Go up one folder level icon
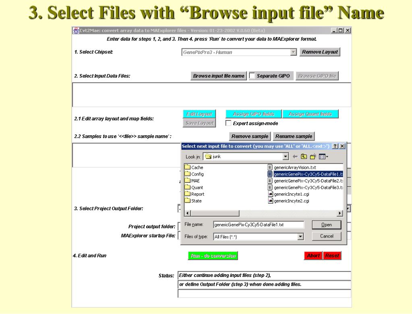 [304, 157]
